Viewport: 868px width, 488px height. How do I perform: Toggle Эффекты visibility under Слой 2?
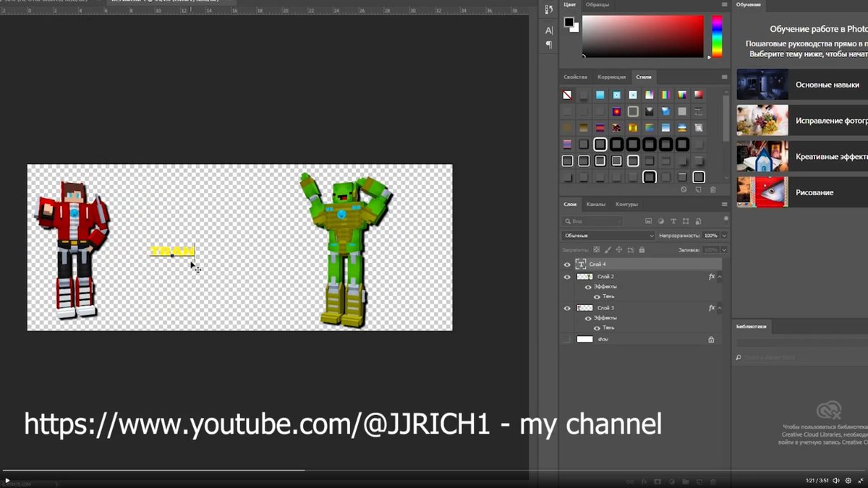tap(588, 287)
